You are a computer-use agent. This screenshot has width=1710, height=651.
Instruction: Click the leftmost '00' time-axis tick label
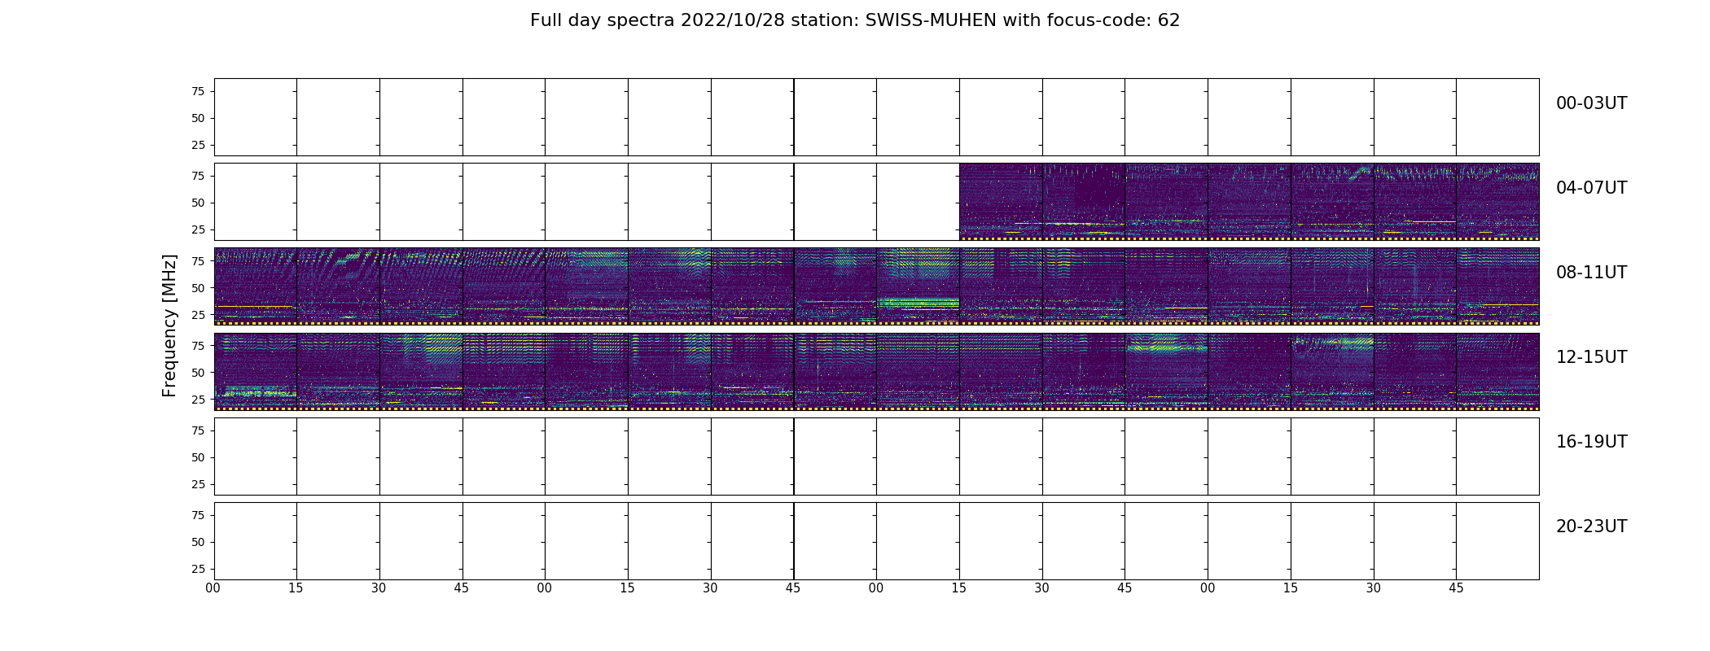[x=213, y=588]
